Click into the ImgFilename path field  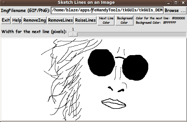point(107,10)
